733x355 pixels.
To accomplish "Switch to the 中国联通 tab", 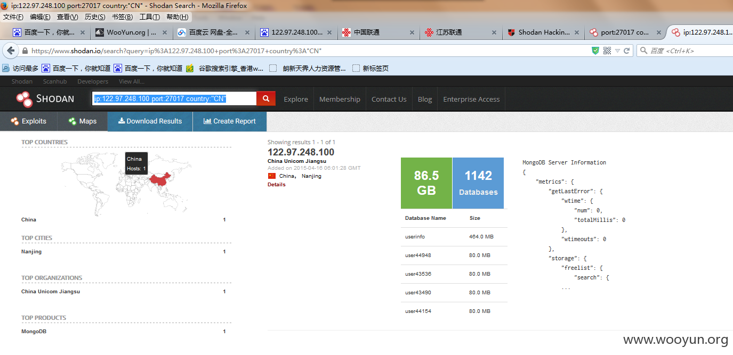I will pyautogui.click(x=379, y=32).
